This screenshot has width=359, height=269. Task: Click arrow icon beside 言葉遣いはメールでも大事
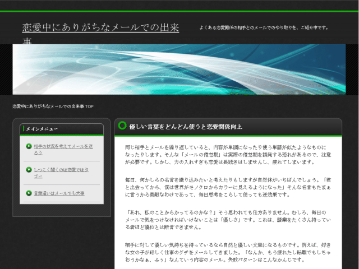point(29,193)
